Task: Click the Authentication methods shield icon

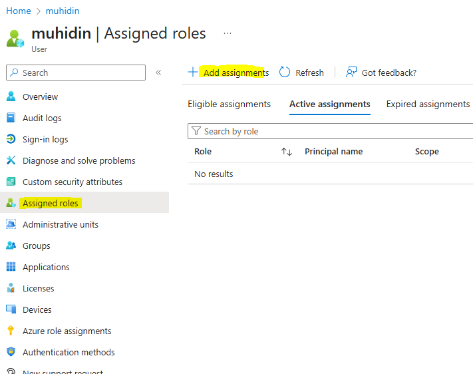Action: 11,352
